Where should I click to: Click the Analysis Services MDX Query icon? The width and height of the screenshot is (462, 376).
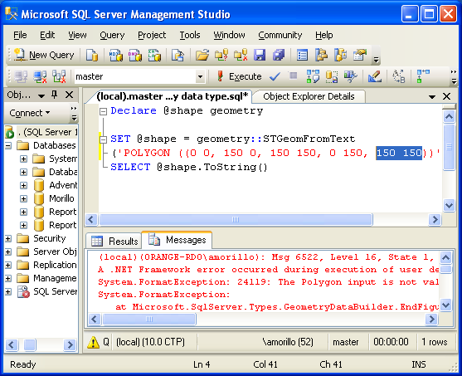pos(115,55)
